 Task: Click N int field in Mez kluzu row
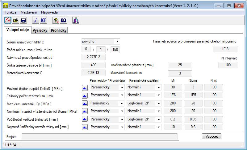coord(214,103)
